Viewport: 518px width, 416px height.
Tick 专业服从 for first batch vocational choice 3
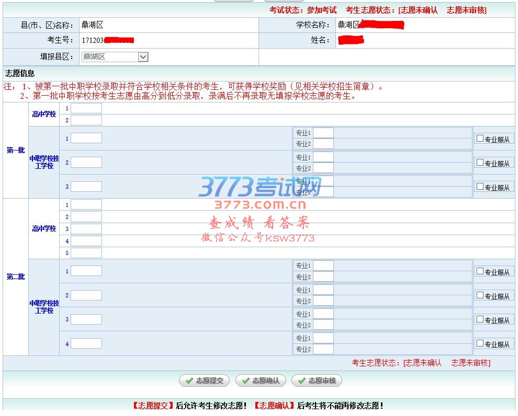(480, 187)
